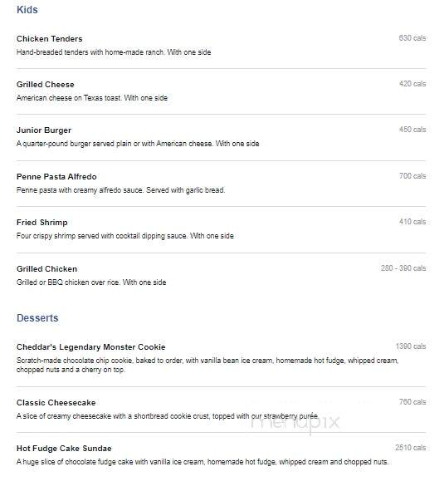The image size is (444, 491).
Task: Click the Kids section heading
Action: tap(27, 10)
